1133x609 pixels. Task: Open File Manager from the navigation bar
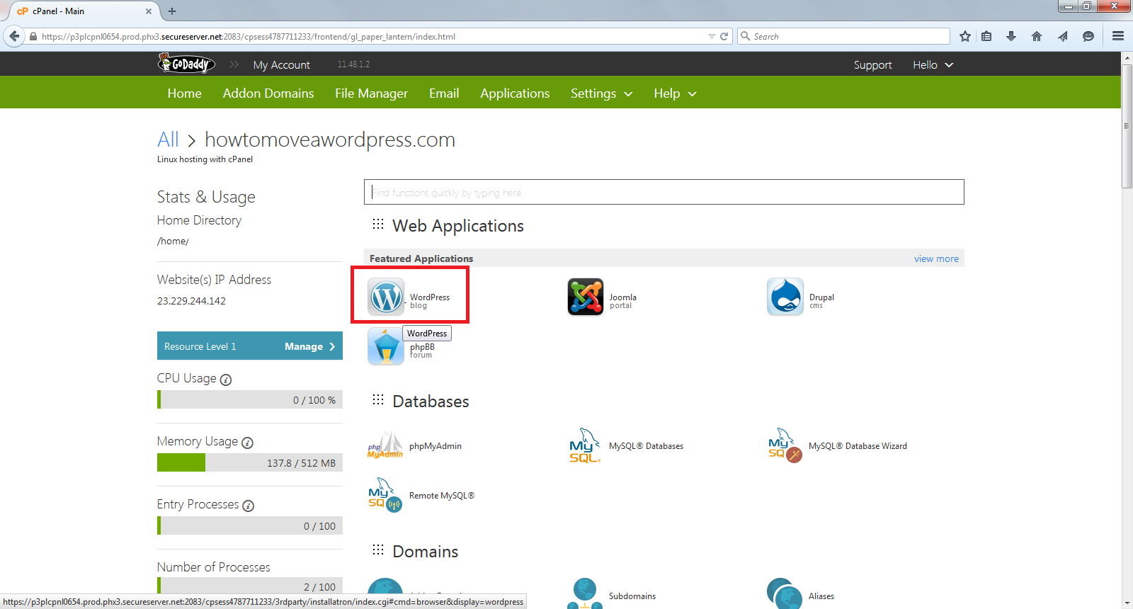click(x=371, y=93)
